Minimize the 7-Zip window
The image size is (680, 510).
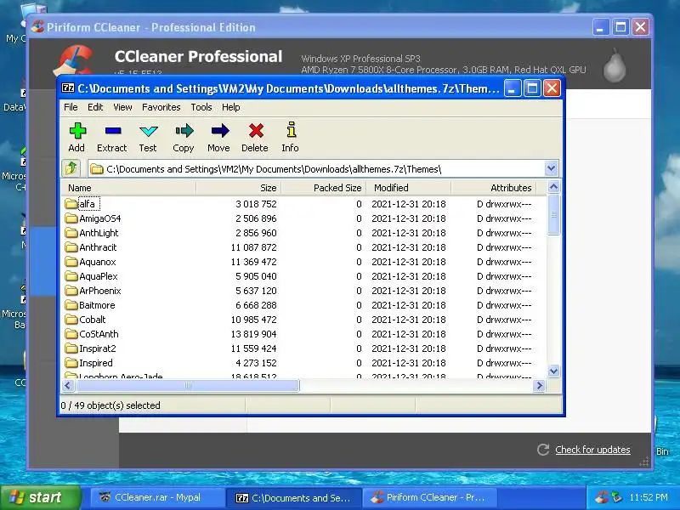click(x=513, y=88)
